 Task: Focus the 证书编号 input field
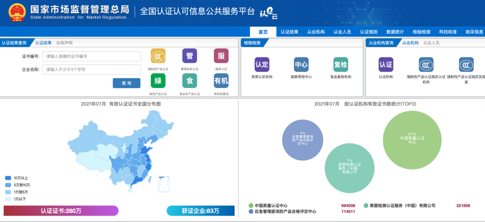(x=92, y=56)
